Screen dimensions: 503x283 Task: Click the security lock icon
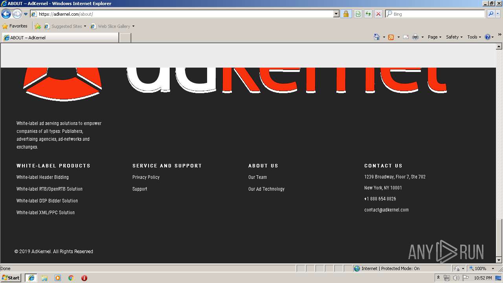click(346, 14)
